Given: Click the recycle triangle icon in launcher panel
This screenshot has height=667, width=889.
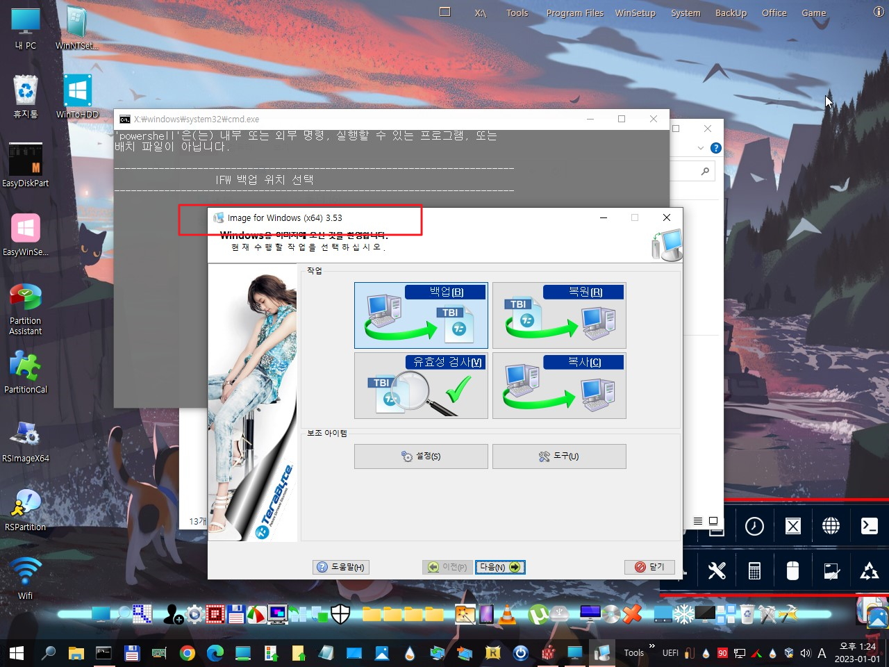Looking at the screenshot, I should point(869,571).
